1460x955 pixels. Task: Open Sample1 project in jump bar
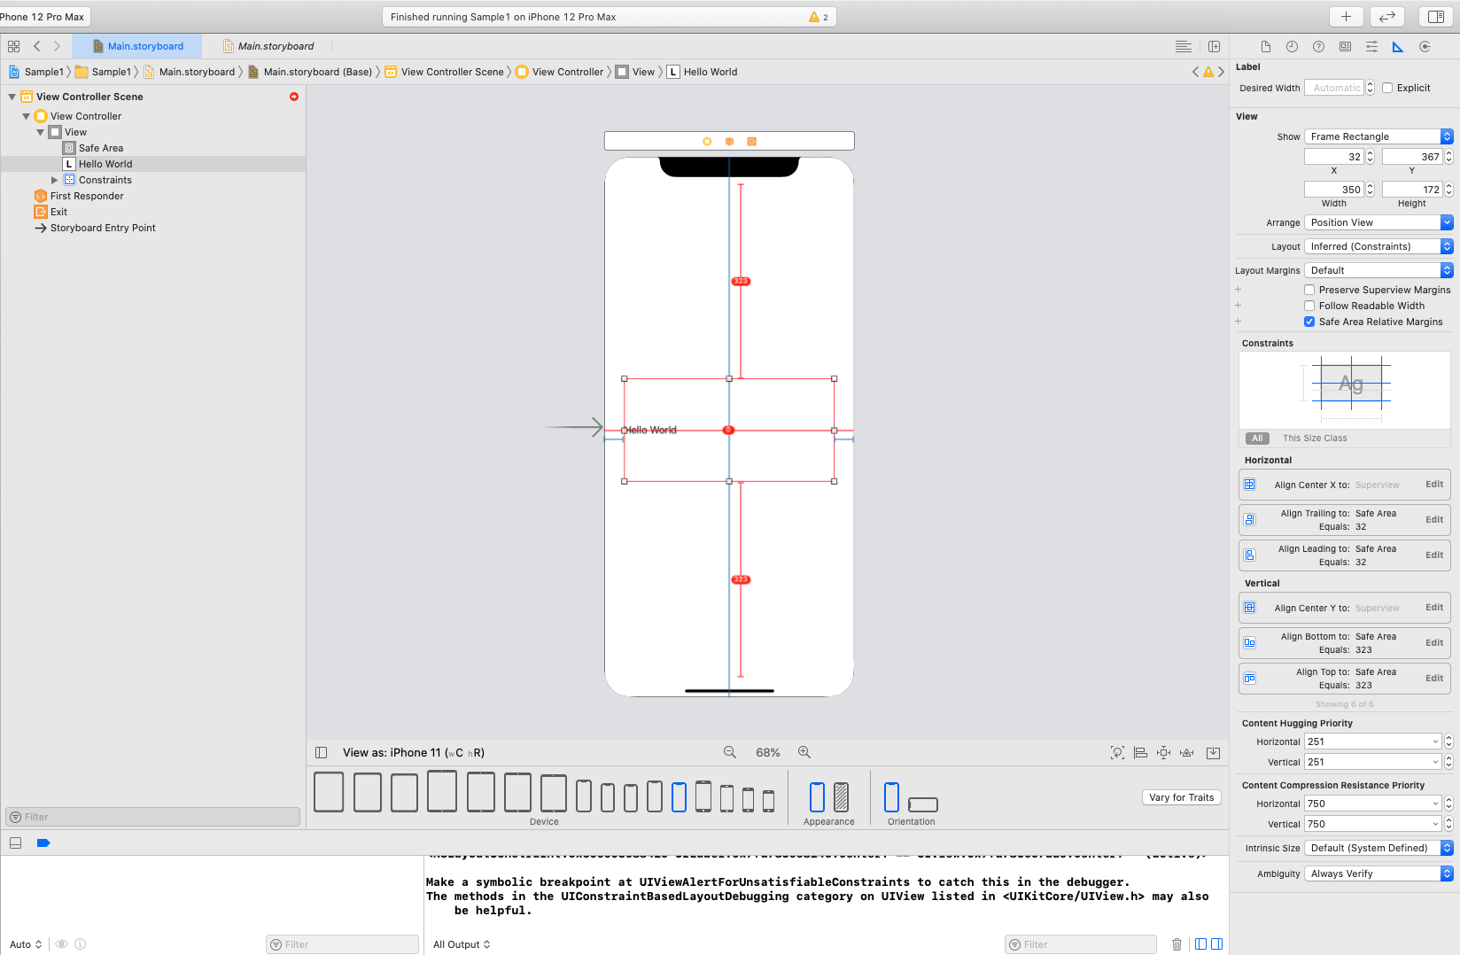tap(35, 72)
